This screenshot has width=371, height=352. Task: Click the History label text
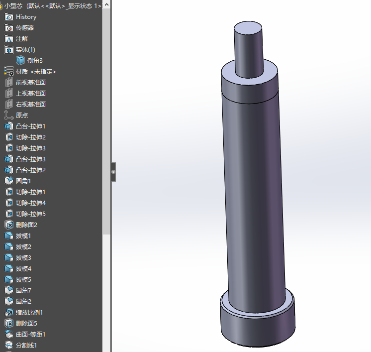(x=26, y=17)
